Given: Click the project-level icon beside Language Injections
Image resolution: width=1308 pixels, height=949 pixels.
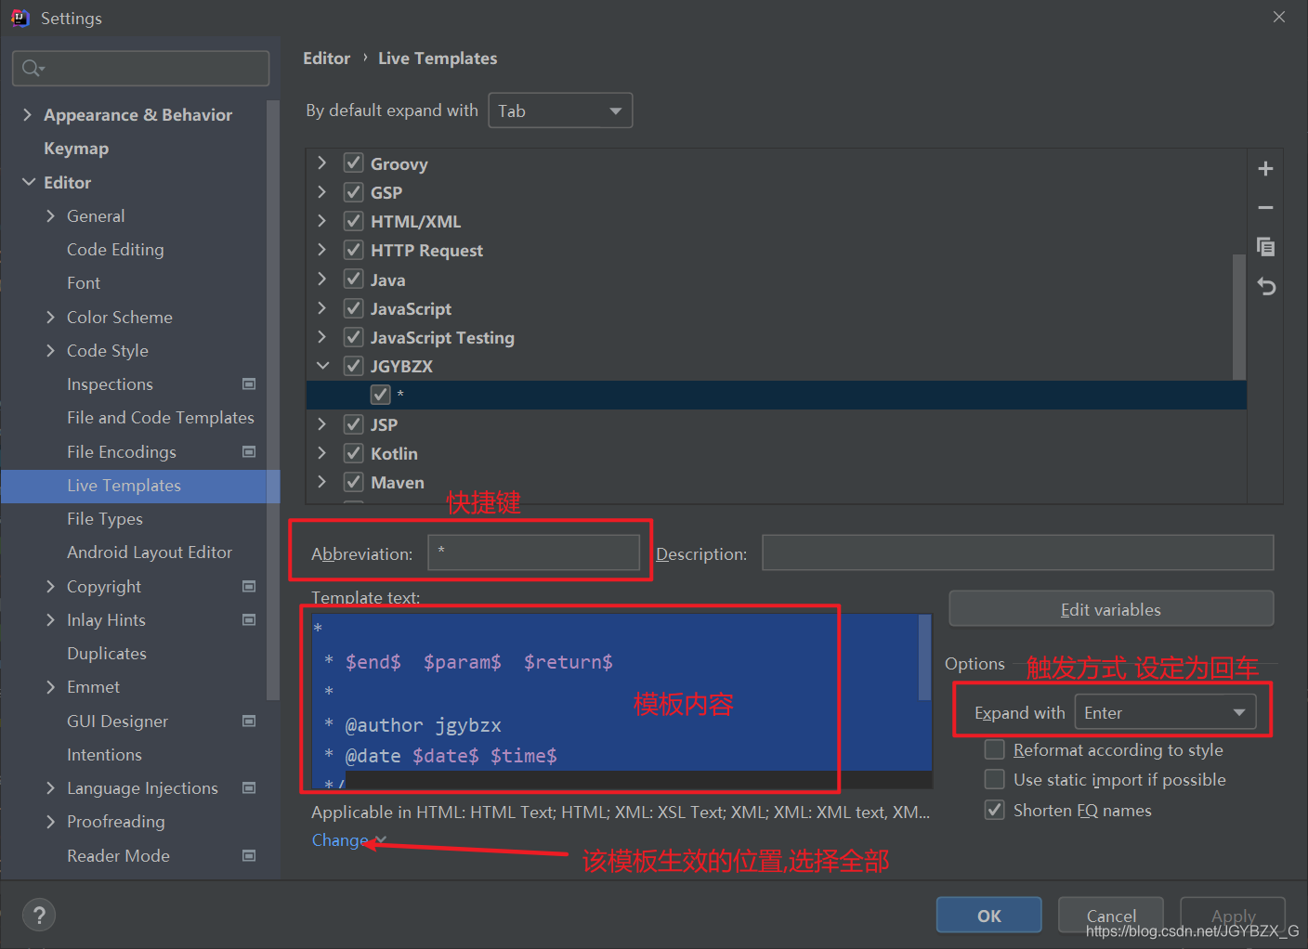Looking at the screenshot, I should tap(249, 787).
